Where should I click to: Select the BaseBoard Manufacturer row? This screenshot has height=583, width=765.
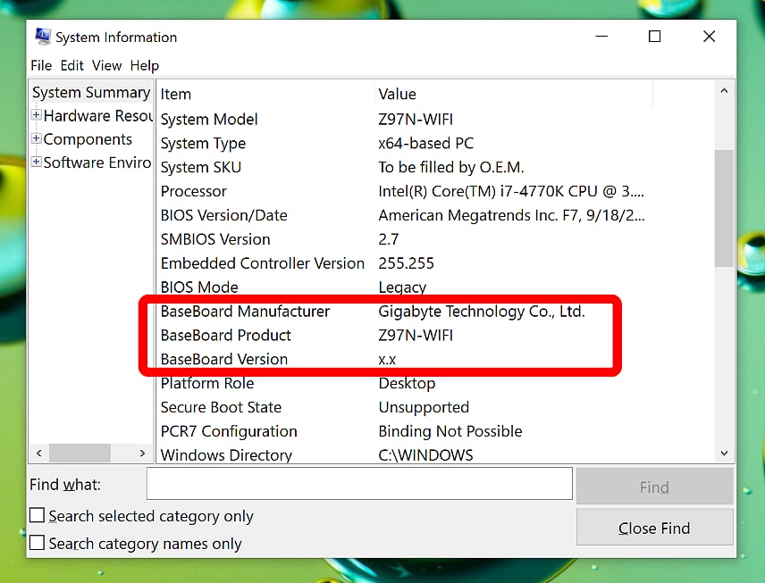pyautogui.click(x=245, y=312)
